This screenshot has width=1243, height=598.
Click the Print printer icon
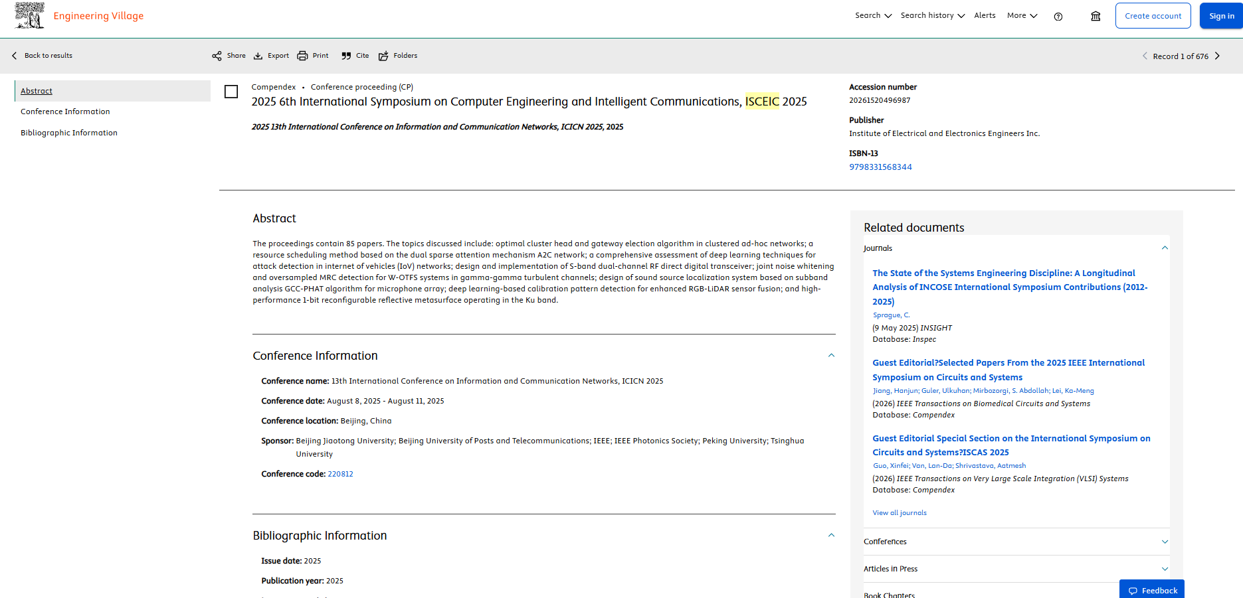point(302,56)
